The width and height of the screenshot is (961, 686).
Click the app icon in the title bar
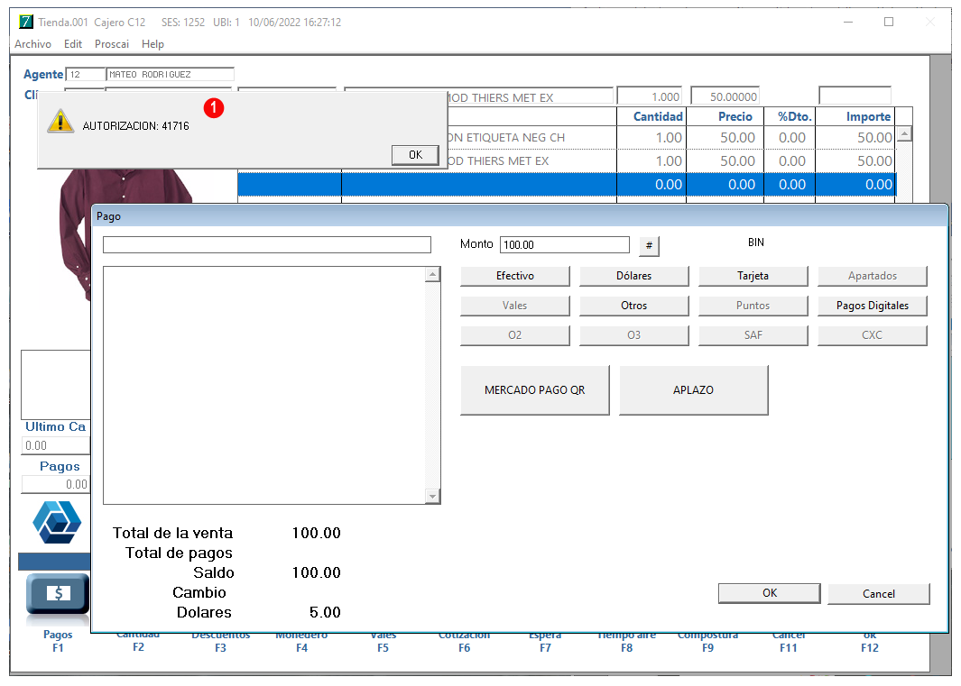point(26,22)
